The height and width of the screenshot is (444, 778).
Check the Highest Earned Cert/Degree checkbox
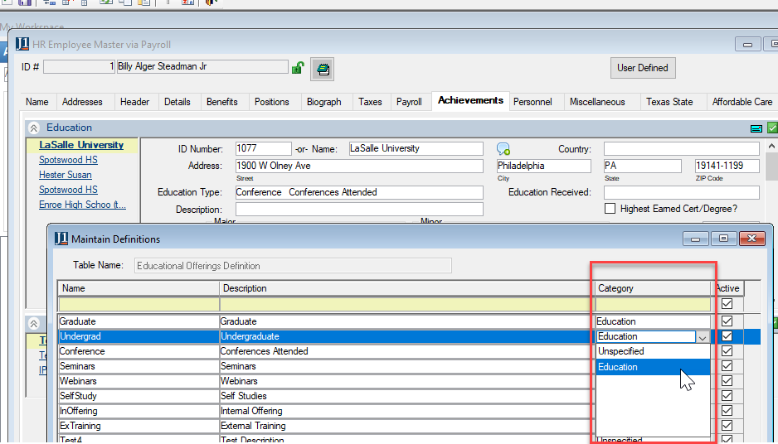coord(610,209)
